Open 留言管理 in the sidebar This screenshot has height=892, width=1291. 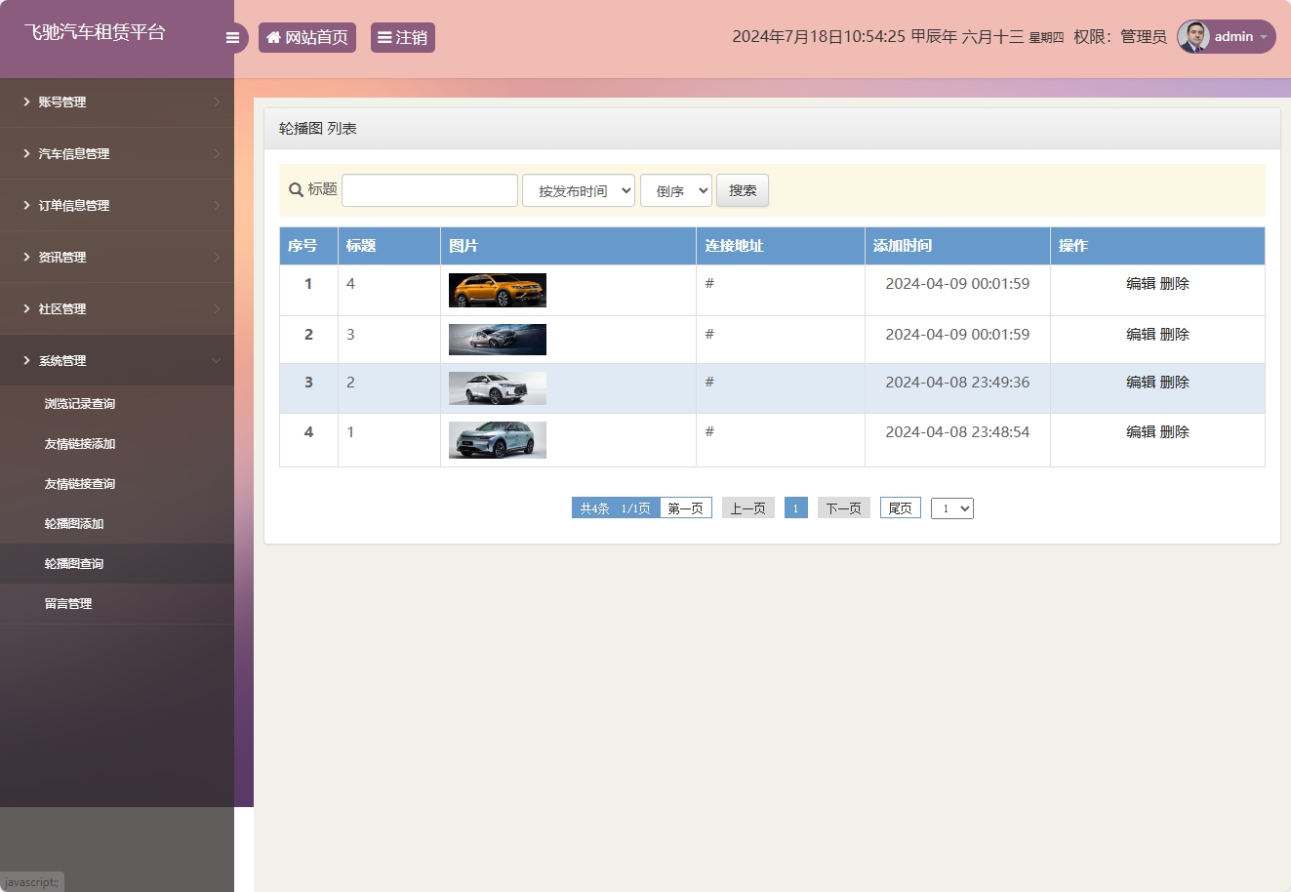tap(68, 604)
